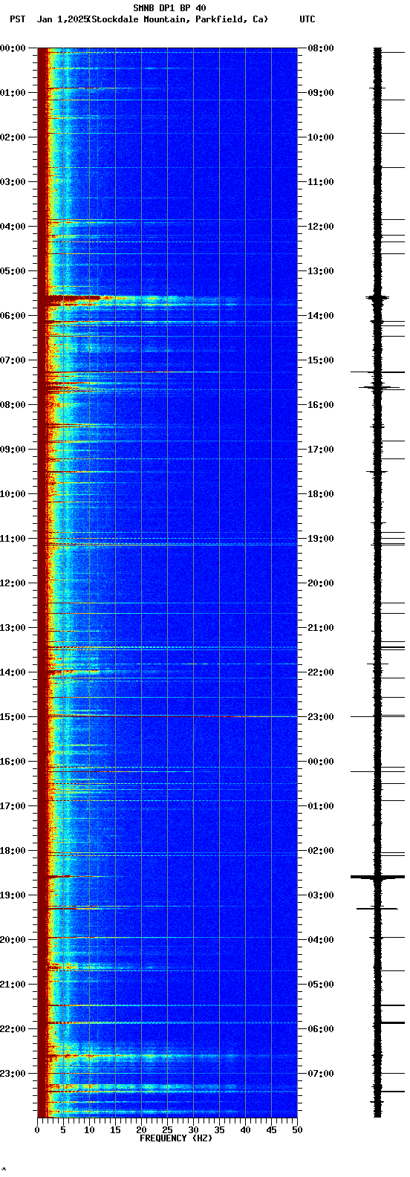Click the 21:00 PST time label
Image resolution: width=410 pixels, height=1177 pixels.
click(13, 985)
